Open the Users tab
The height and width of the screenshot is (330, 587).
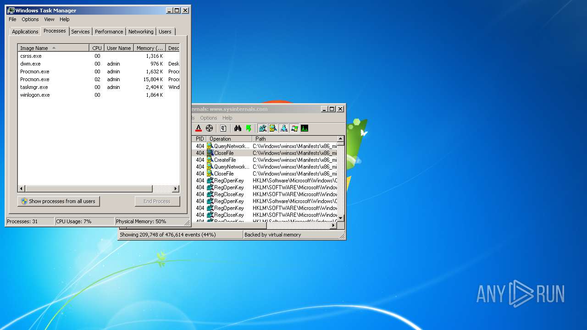coord(165,32)
